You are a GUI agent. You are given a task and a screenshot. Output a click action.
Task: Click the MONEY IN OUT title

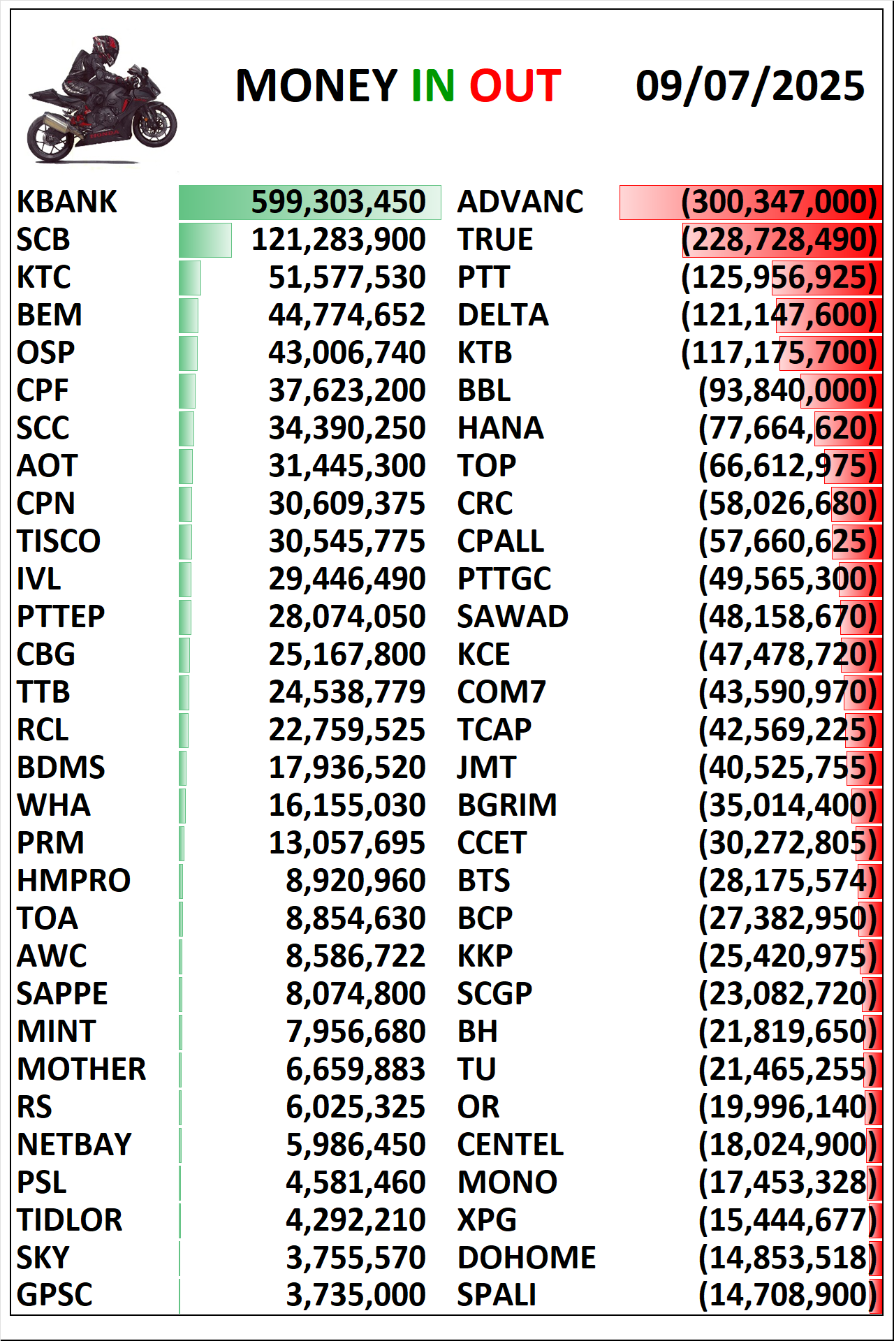398,86
